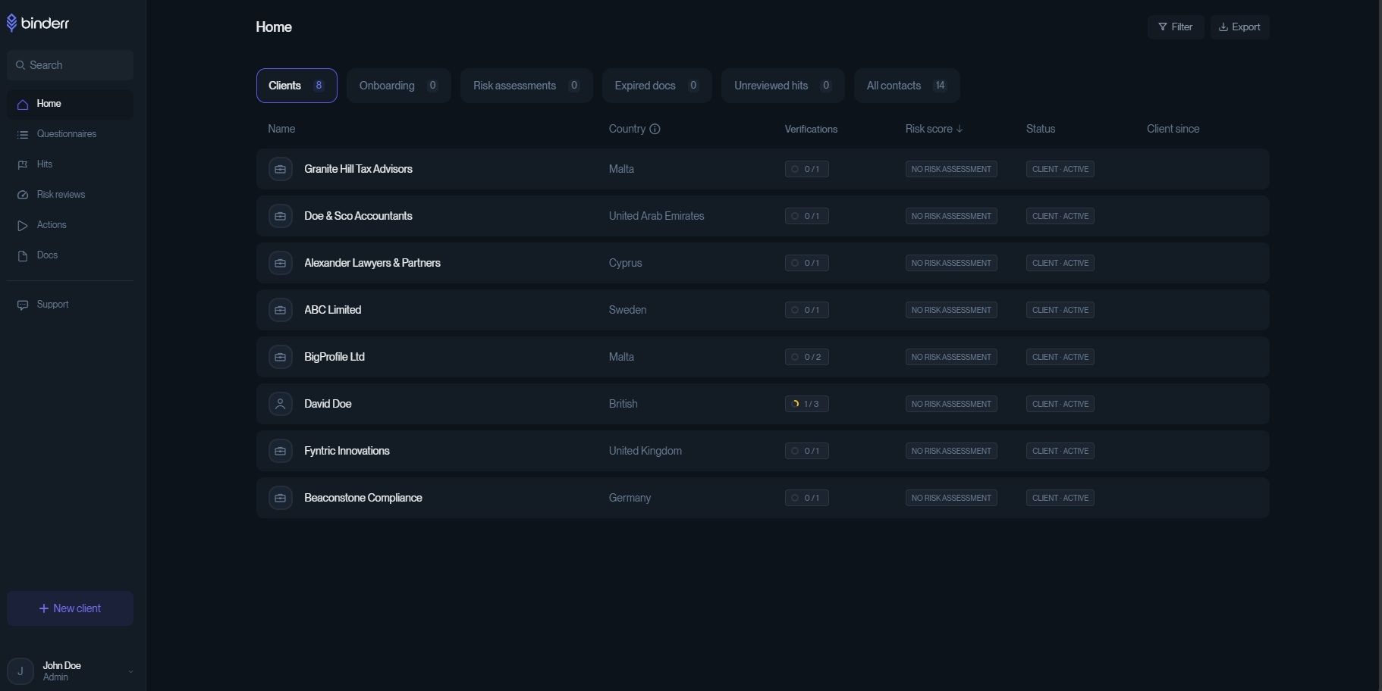Open the Risk reviews gauge icon
The height and width of the screenshot is (691, 1382).
23,195
